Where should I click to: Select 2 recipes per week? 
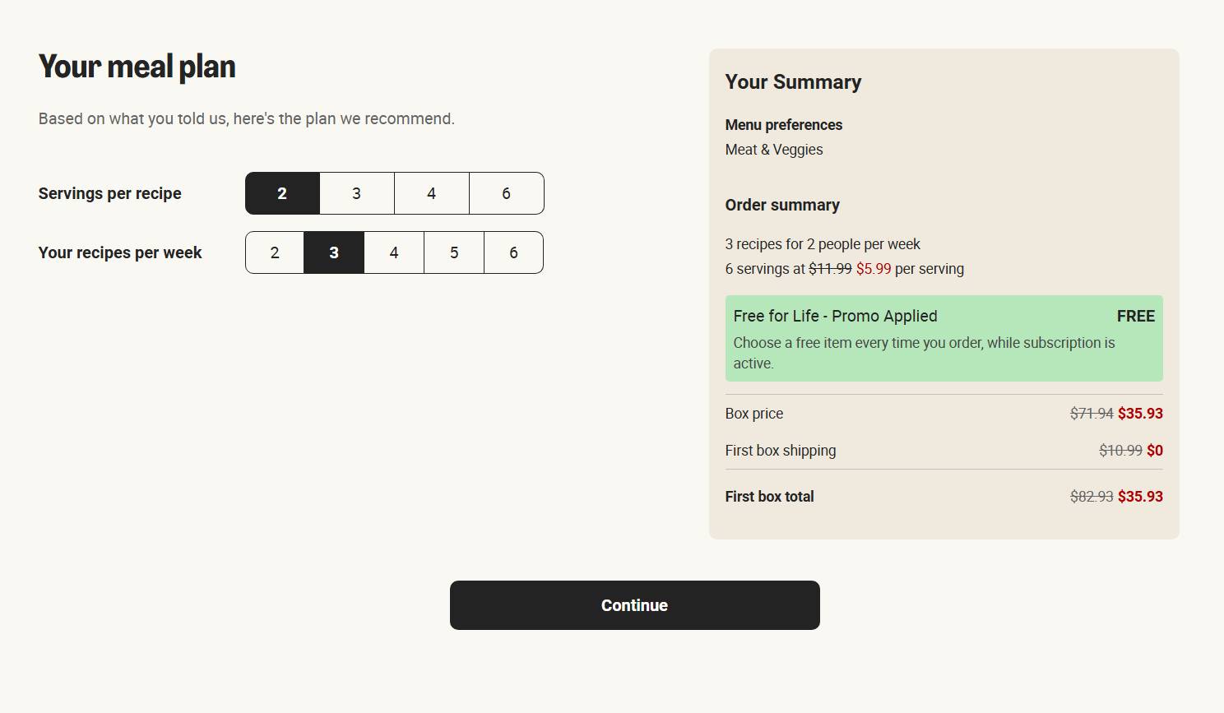tap(275, 252)
